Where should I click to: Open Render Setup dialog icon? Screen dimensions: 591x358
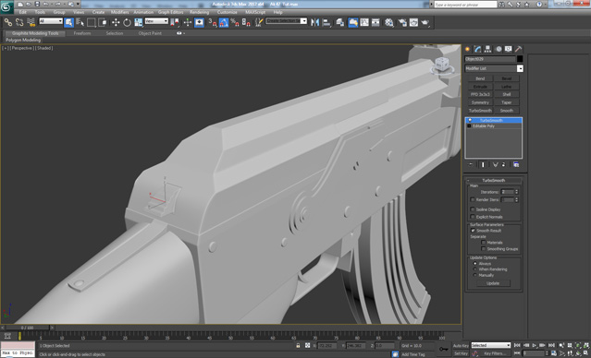coord(402,22)
